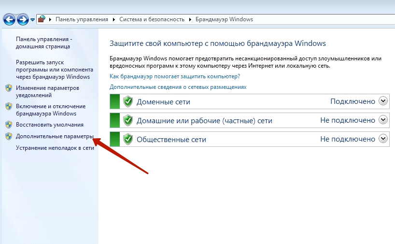Image resolution: width=395 pixels, height=244 pixels.
Task: Click shield icon beside Восстановить умолчания
Action: point(9,125)
